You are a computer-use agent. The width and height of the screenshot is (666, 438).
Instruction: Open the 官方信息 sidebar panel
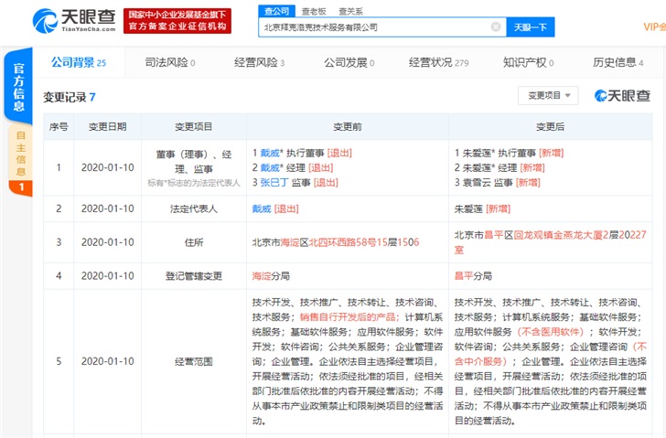16,84
